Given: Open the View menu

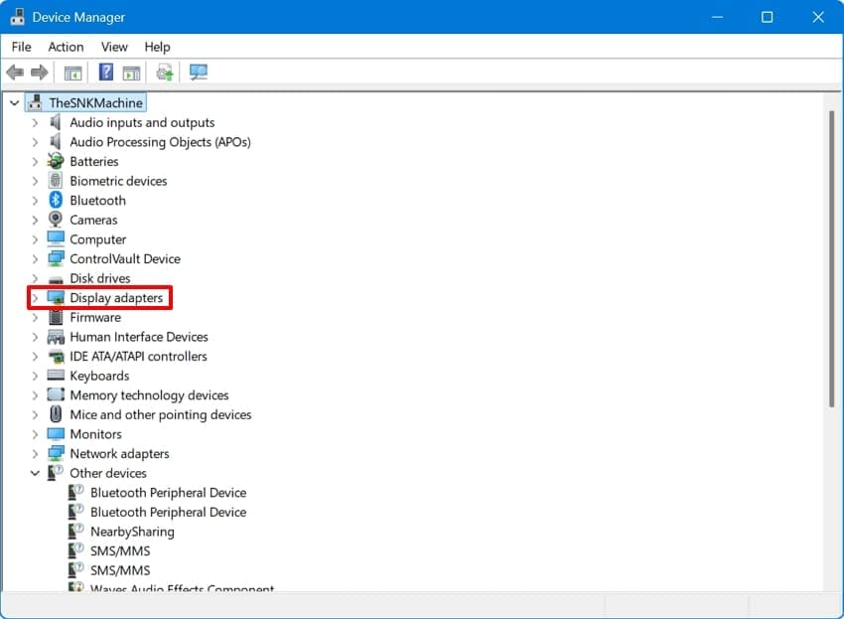Looking at the screenshot, I should tap(114, 47).
